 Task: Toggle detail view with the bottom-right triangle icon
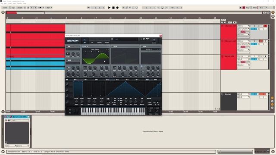point(273,152)
